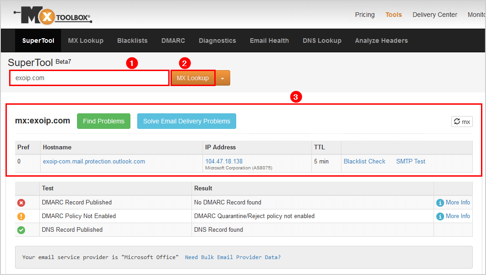Click the SuperTool Beta7 page title
Image resolution: width=486 pixels, height=275 pixels.
point(39,62)
